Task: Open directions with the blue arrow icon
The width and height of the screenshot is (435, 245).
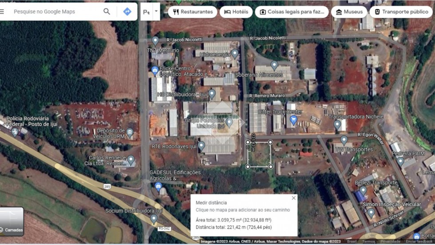Action: coord(127,12)
